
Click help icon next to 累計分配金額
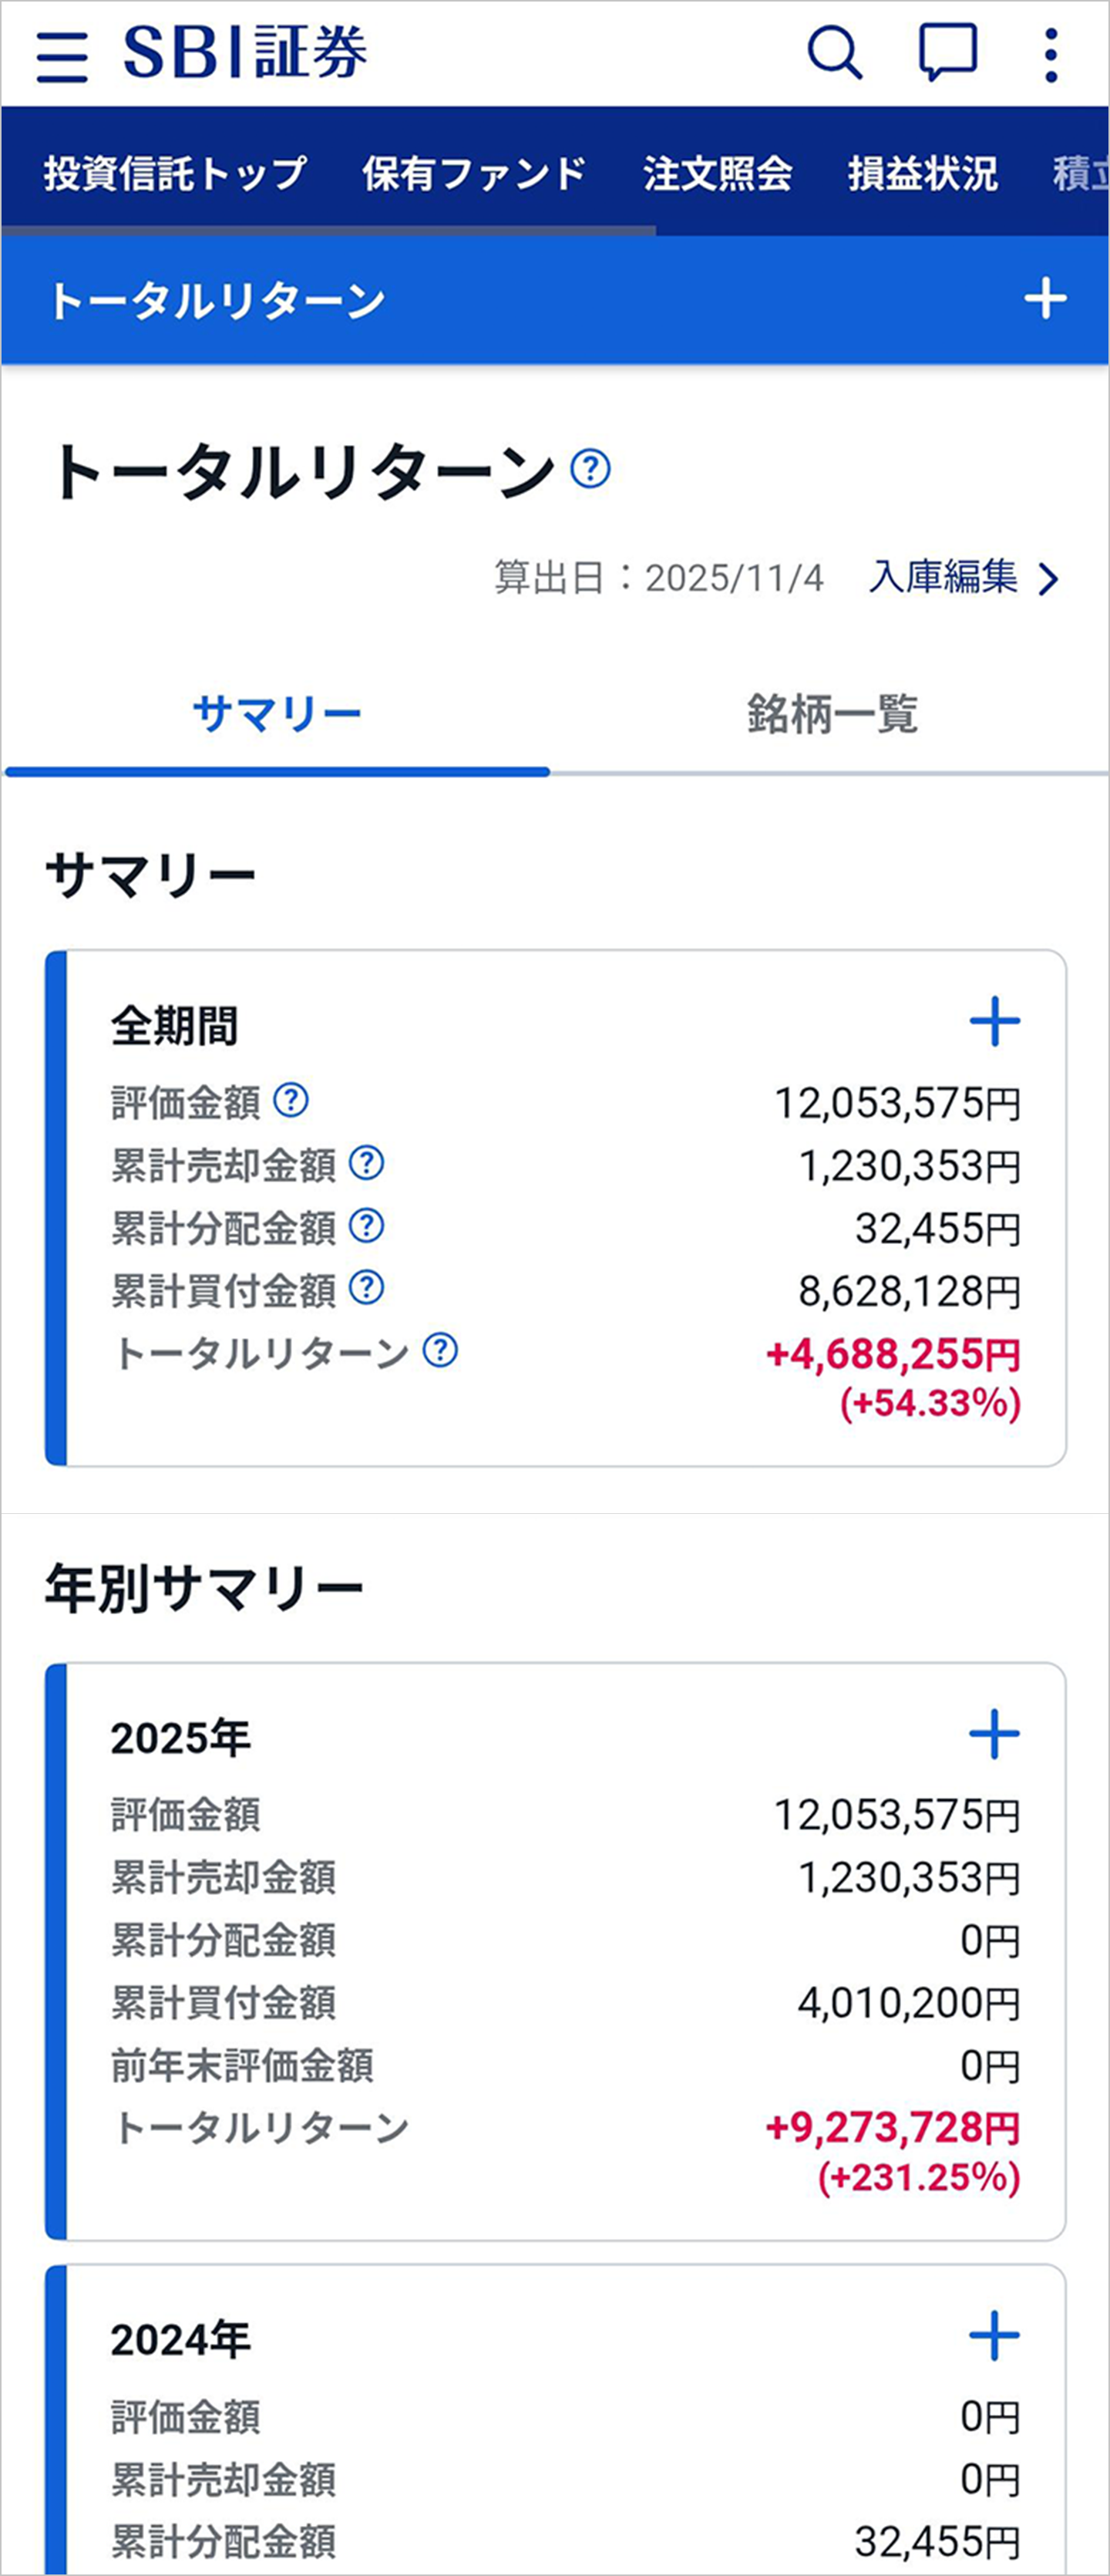pos(367,1225)
